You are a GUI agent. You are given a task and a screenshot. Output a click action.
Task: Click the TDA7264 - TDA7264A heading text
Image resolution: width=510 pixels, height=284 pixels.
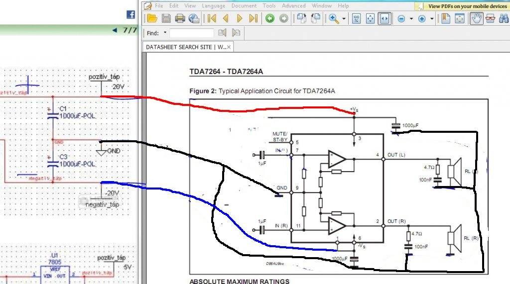226,72
